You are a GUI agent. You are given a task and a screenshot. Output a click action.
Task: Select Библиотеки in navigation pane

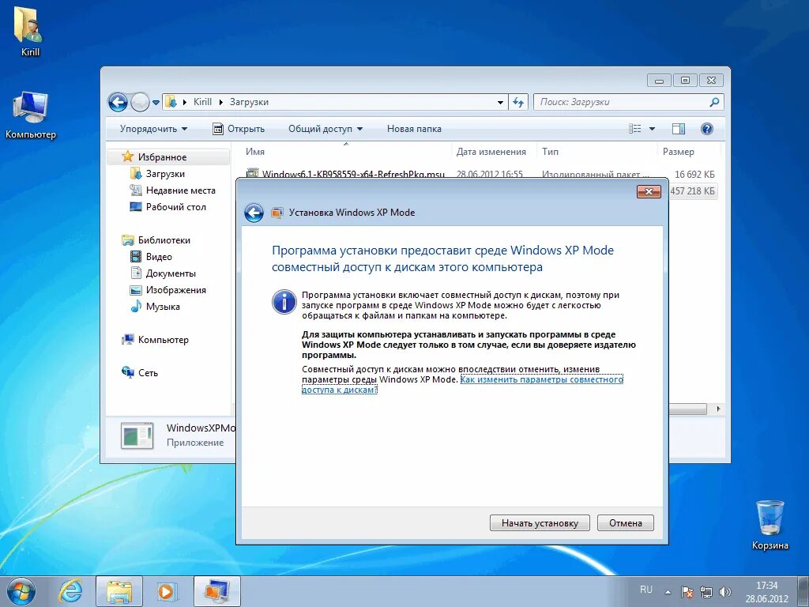(164, 240)
